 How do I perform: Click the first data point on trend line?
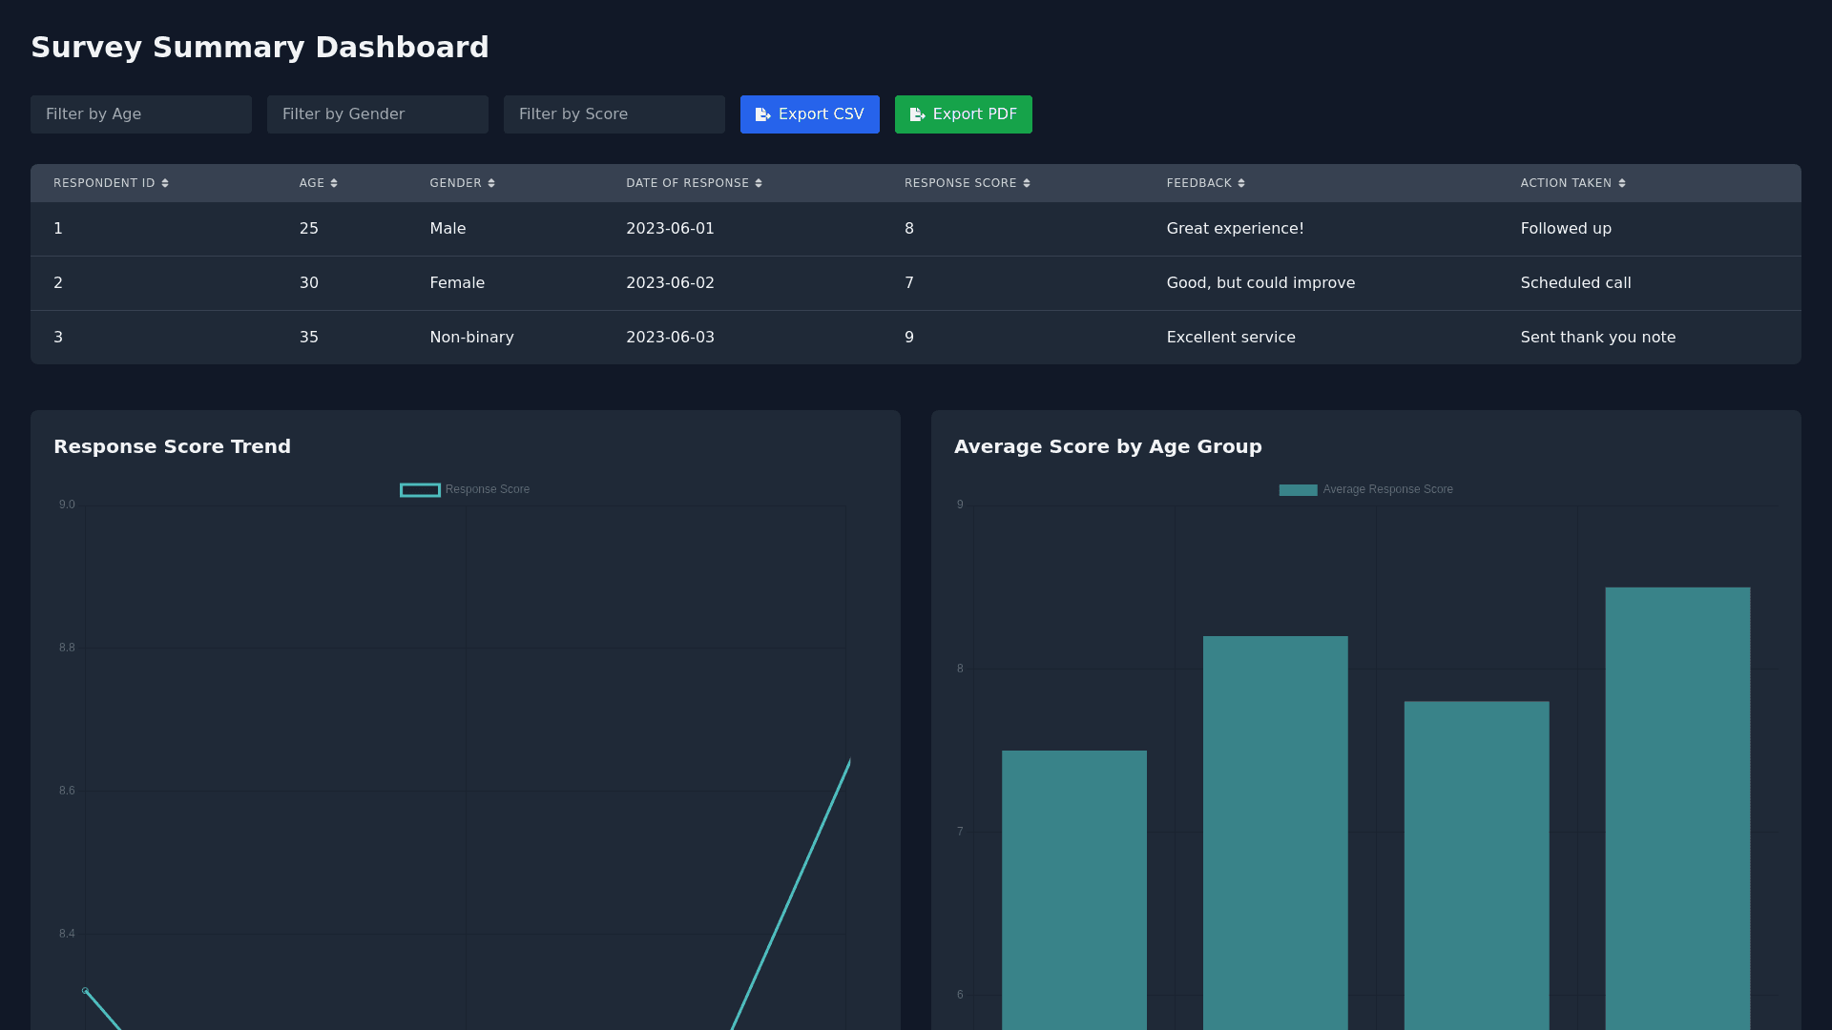point(86,991)
